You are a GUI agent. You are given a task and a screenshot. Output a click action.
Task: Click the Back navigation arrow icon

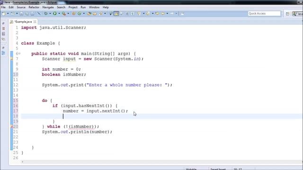(x=163, y=14)
